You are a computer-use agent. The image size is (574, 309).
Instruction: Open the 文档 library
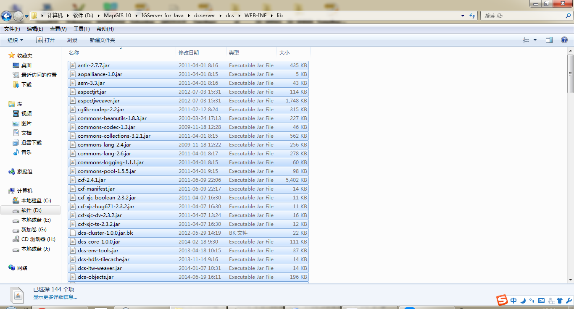point(26,133)
